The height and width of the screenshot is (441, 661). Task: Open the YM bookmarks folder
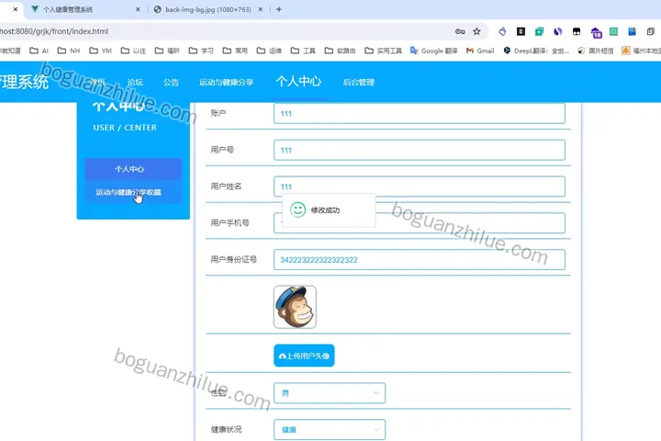click(100, 51)
